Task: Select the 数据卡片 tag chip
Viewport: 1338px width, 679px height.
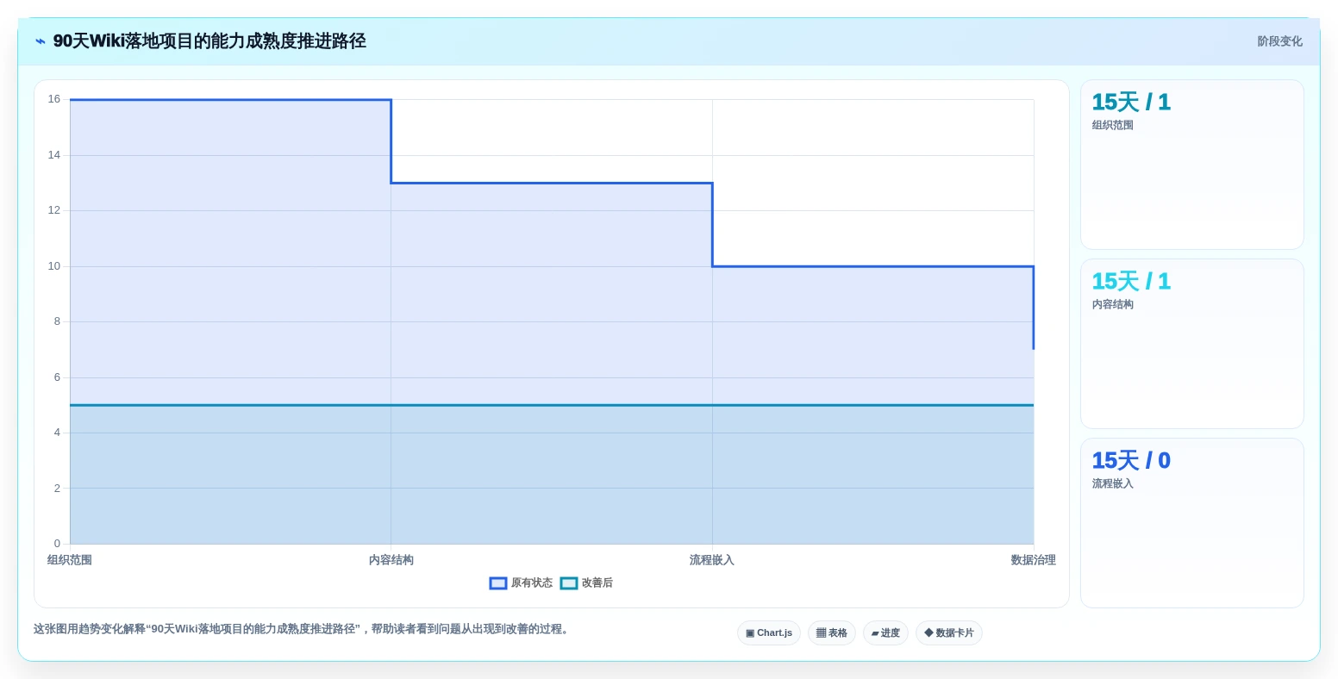Action: click(x=949, y=633)
